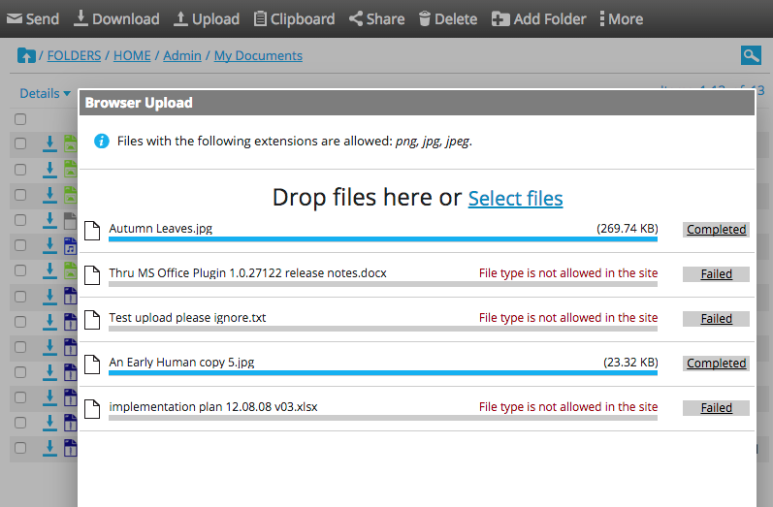The image size is (773, 507).
Task: Click the gray document file type icon
Action: coord(71,220)
